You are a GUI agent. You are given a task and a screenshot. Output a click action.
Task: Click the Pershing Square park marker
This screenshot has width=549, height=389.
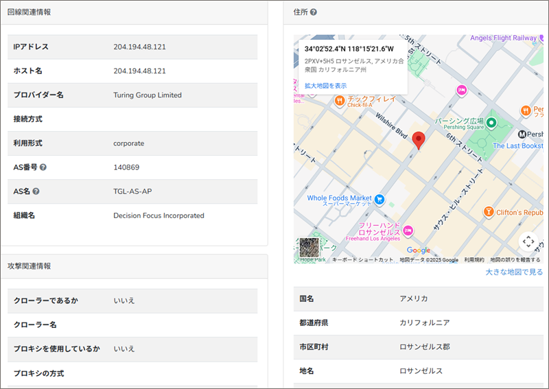click(491, 123)
